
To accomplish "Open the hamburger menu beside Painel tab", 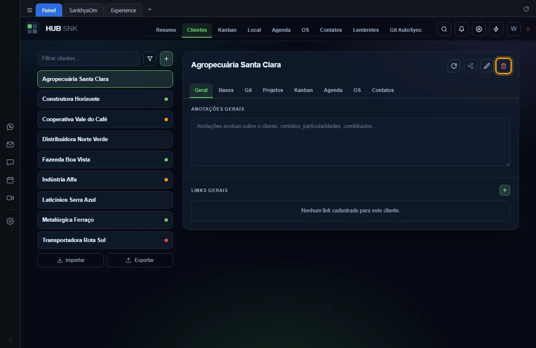I will (30, 10).
